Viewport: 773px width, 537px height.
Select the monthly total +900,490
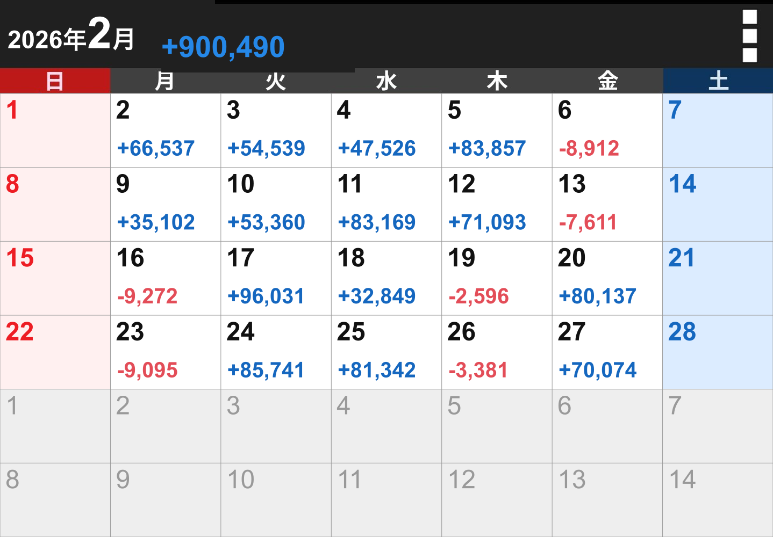click(223, 47)
